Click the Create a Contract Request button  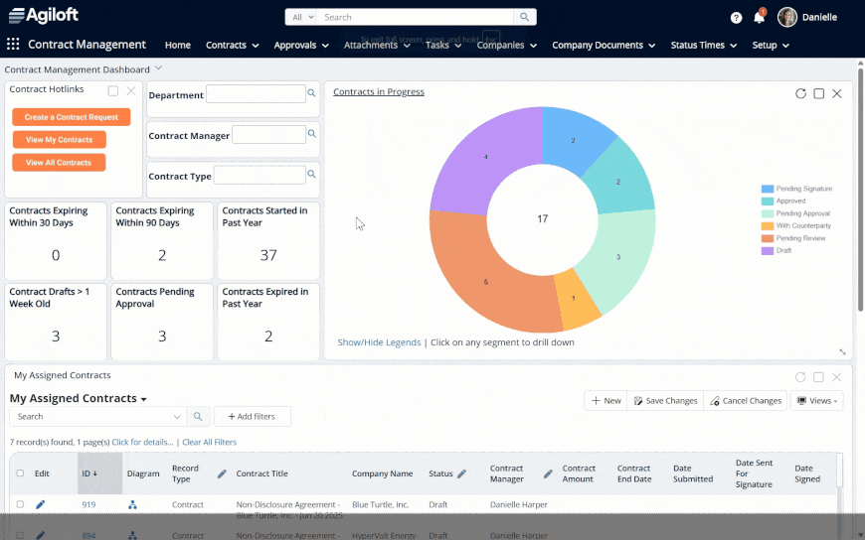coord(72,117)
